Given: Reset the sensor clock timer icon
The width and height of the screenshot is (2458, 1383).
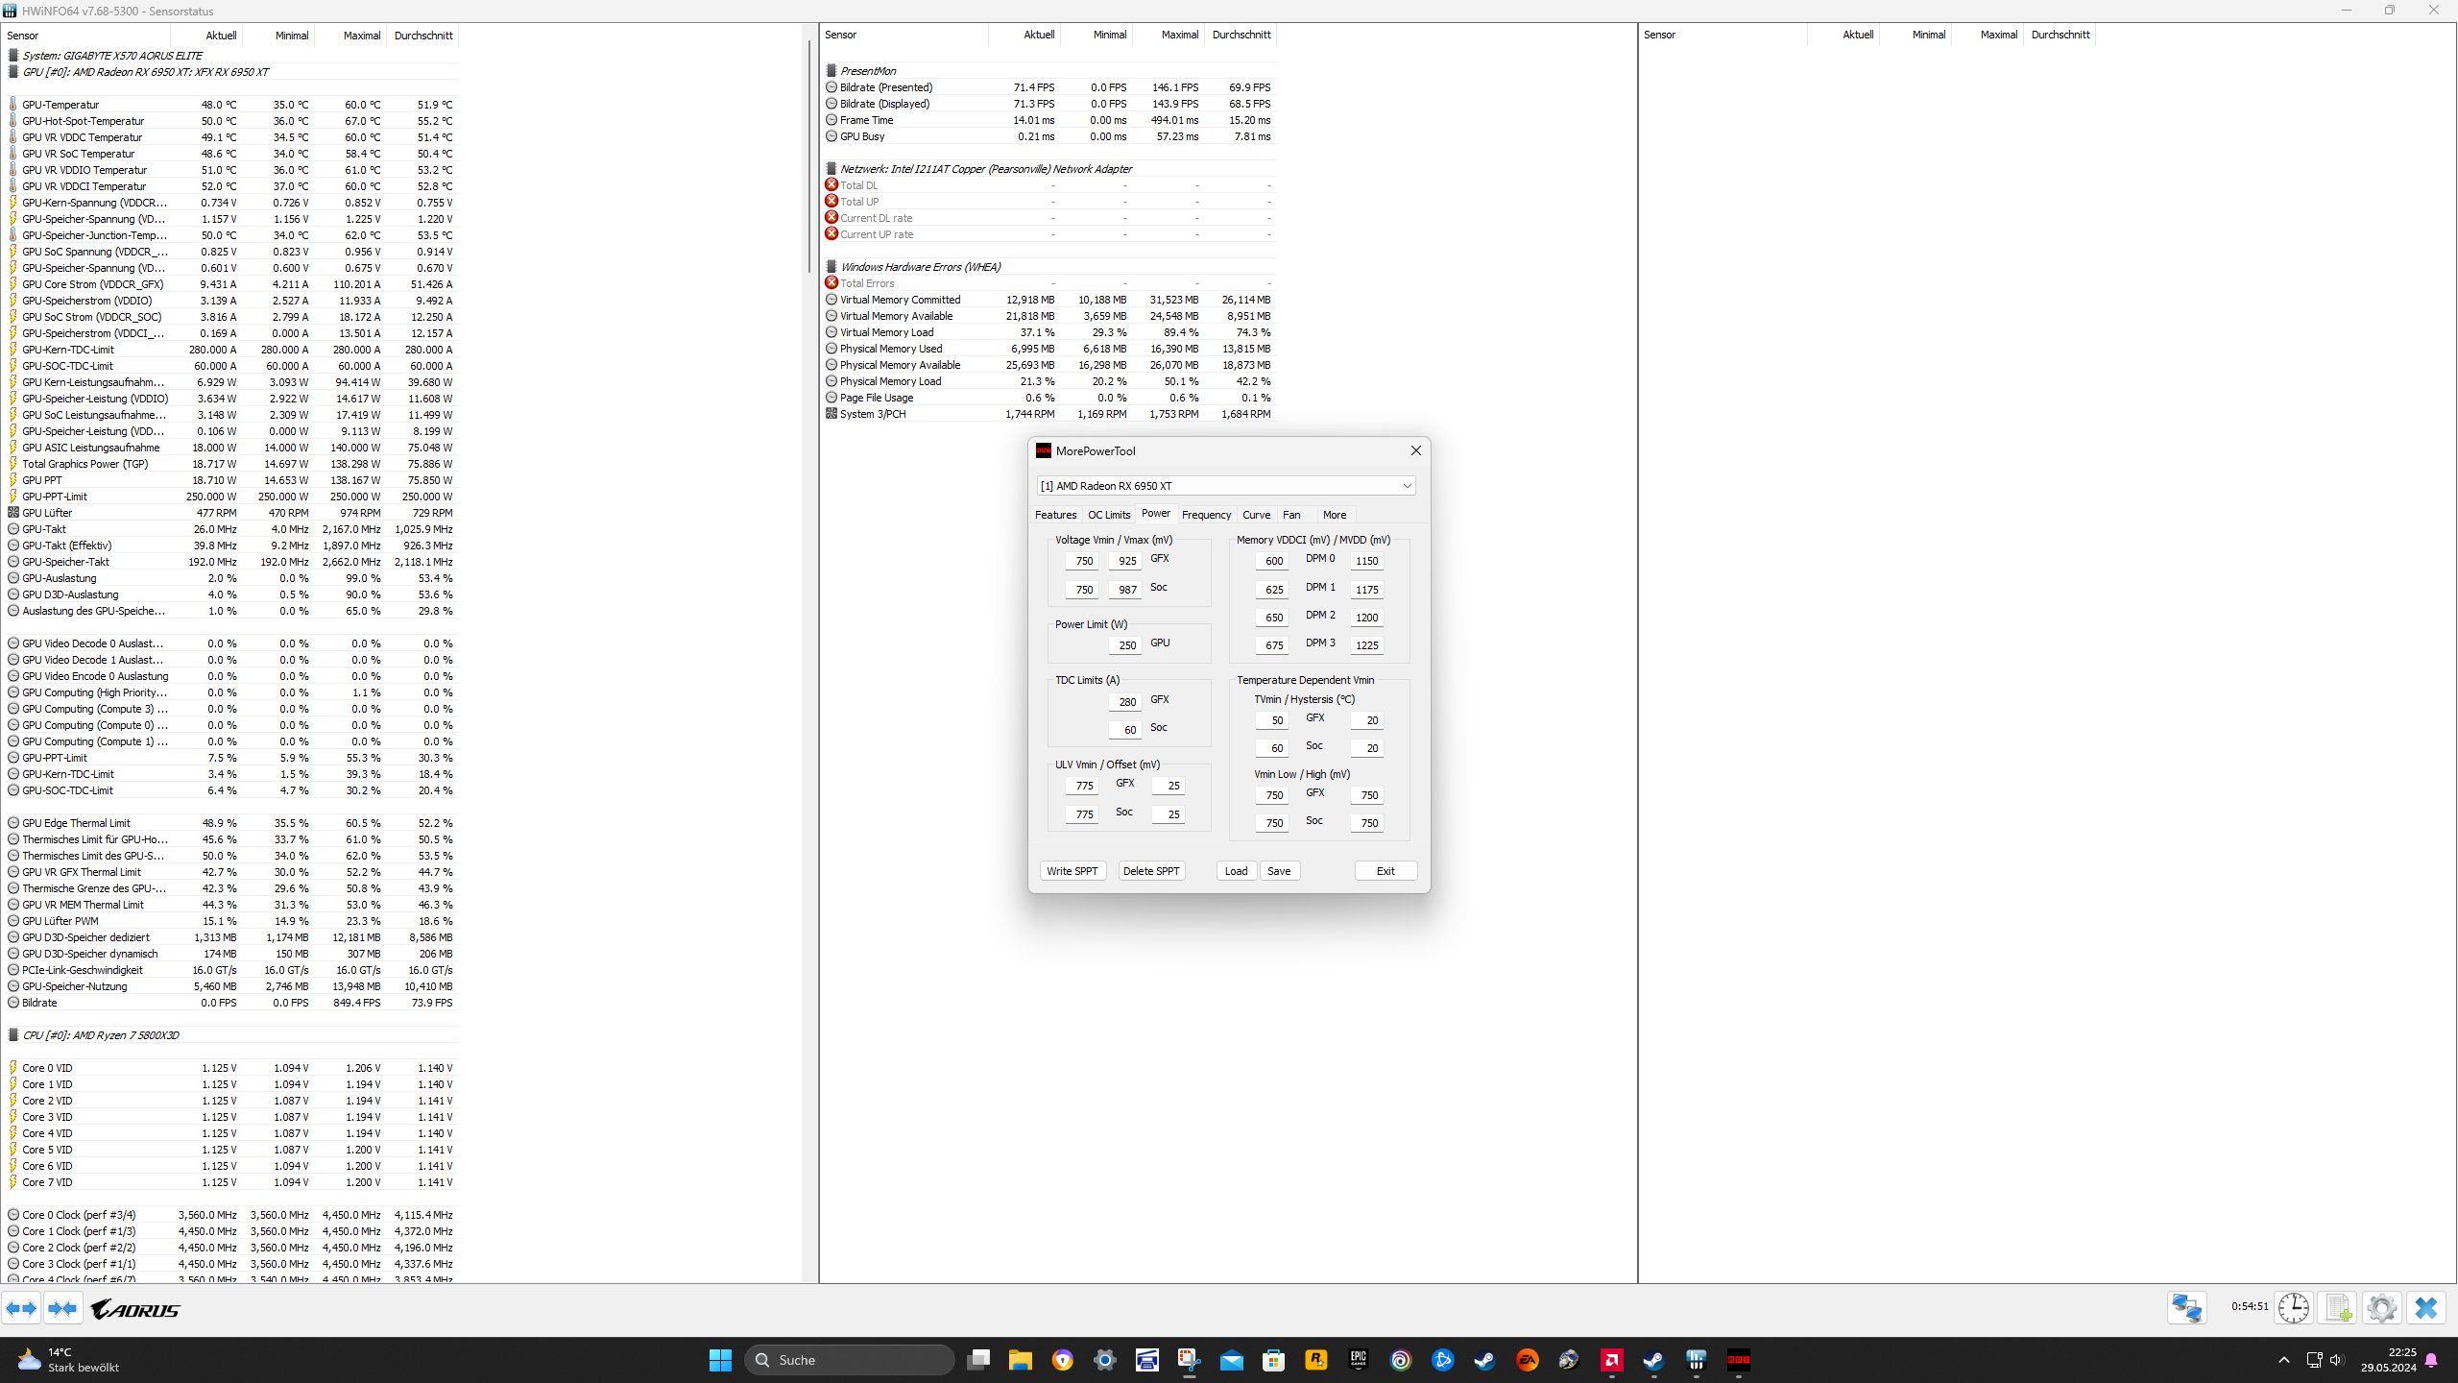Looking at the screenshot, I should pos(2294,1308).
